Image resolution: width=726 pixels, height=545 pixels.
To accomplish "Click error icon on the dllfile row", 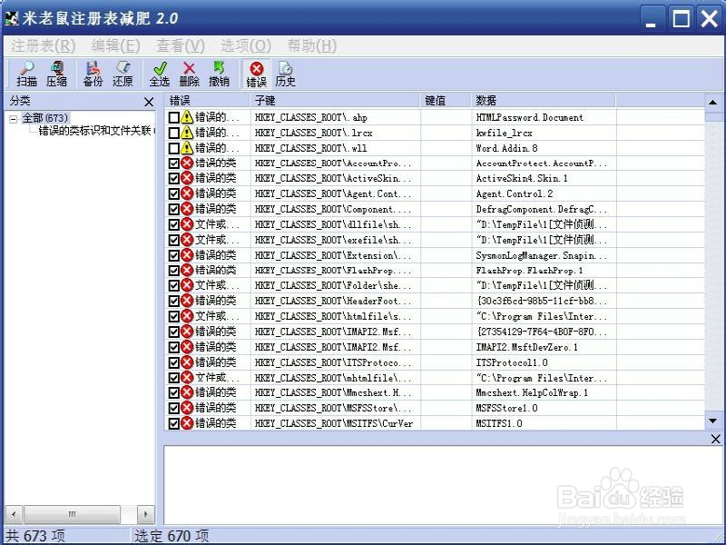I will coord(187,224).
